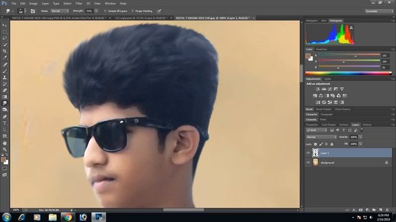Enable Finger Painting checkbox

(132, 11)
